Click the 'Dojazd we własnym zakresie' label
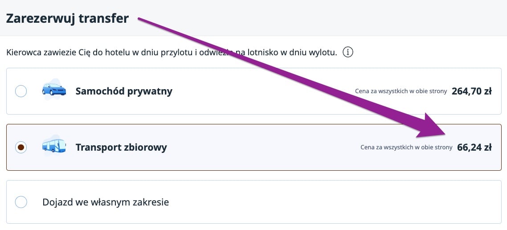This screenshot has width=507, height=230. pyautogui.click(x=106, y=202)
